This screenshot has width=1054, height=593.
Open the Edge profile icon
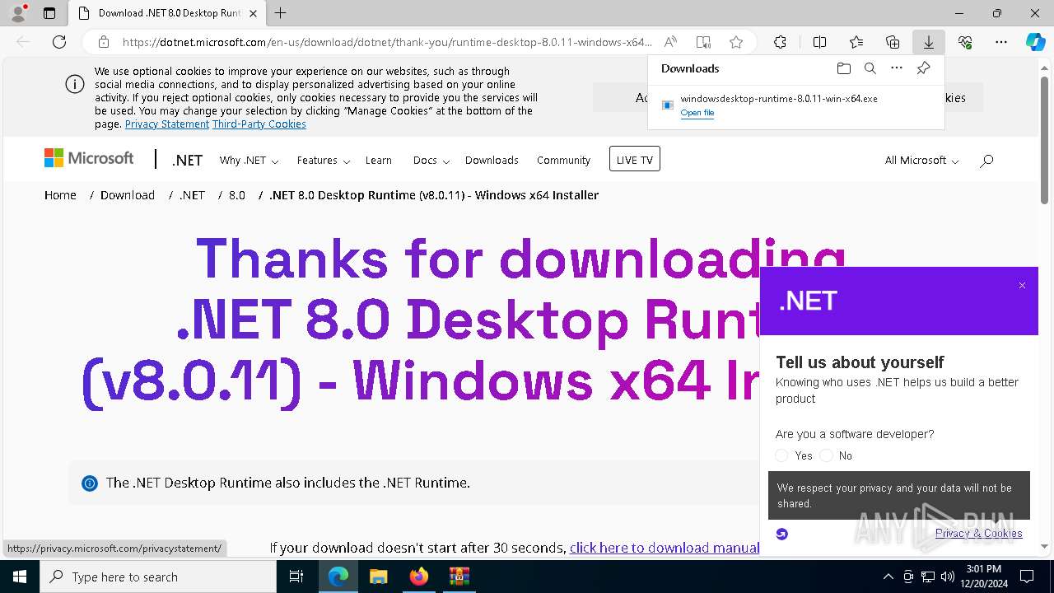(x=18, y=13)
